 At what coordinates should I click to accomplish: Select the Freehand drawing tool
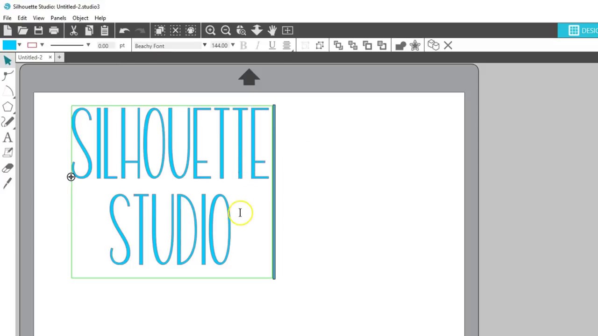coord(7,122)
